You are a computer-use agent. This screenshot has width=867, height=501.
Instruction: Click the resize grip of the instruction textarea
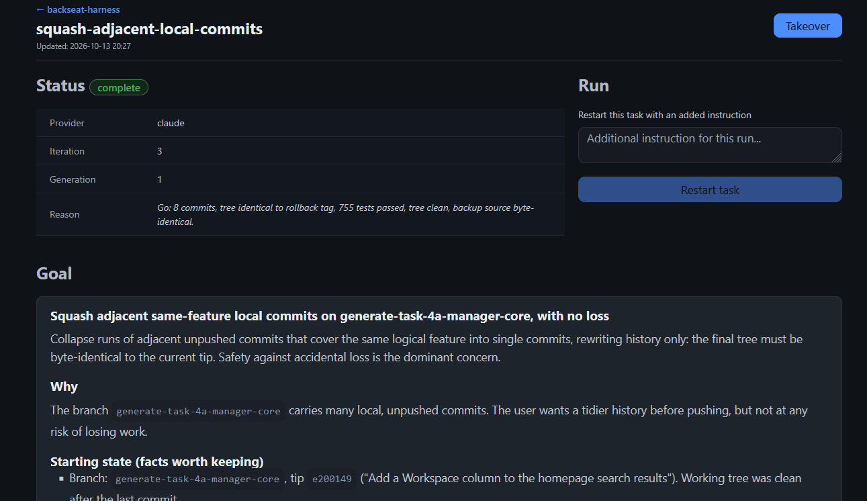point(836,157)
